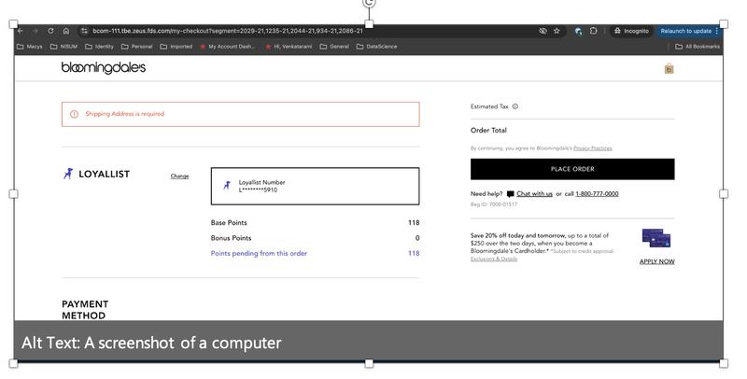Click the Shipping Address is required message
The height and width of the screenshot is (379, 747).
point(125,114)
